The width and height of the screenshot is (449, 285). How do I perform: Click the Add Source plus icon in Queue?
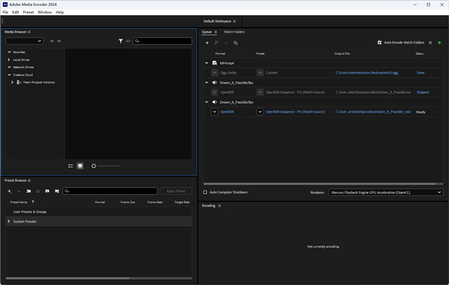[x=207, y=43]
